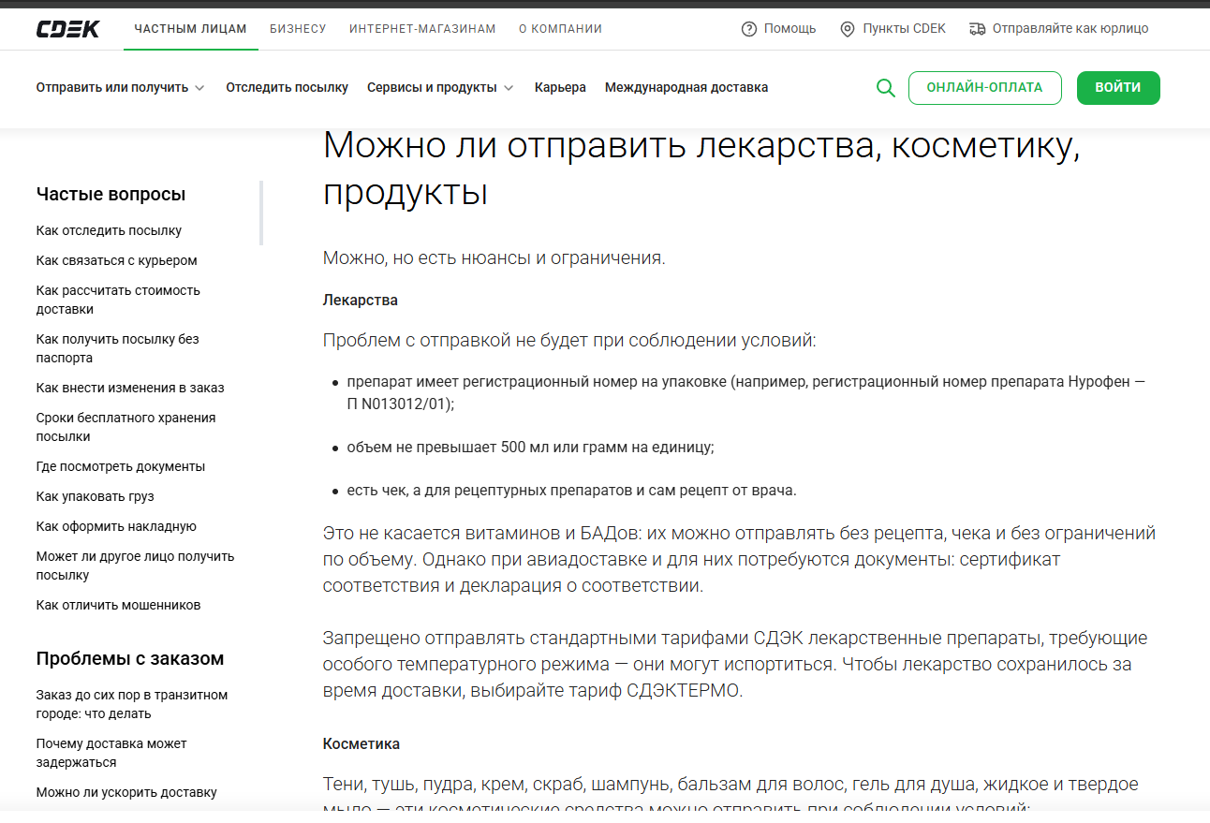This screenshot has height=823, width=1210.
Task: Expand the 'Отправить или получить' chevron
Action: pos(199,88)
